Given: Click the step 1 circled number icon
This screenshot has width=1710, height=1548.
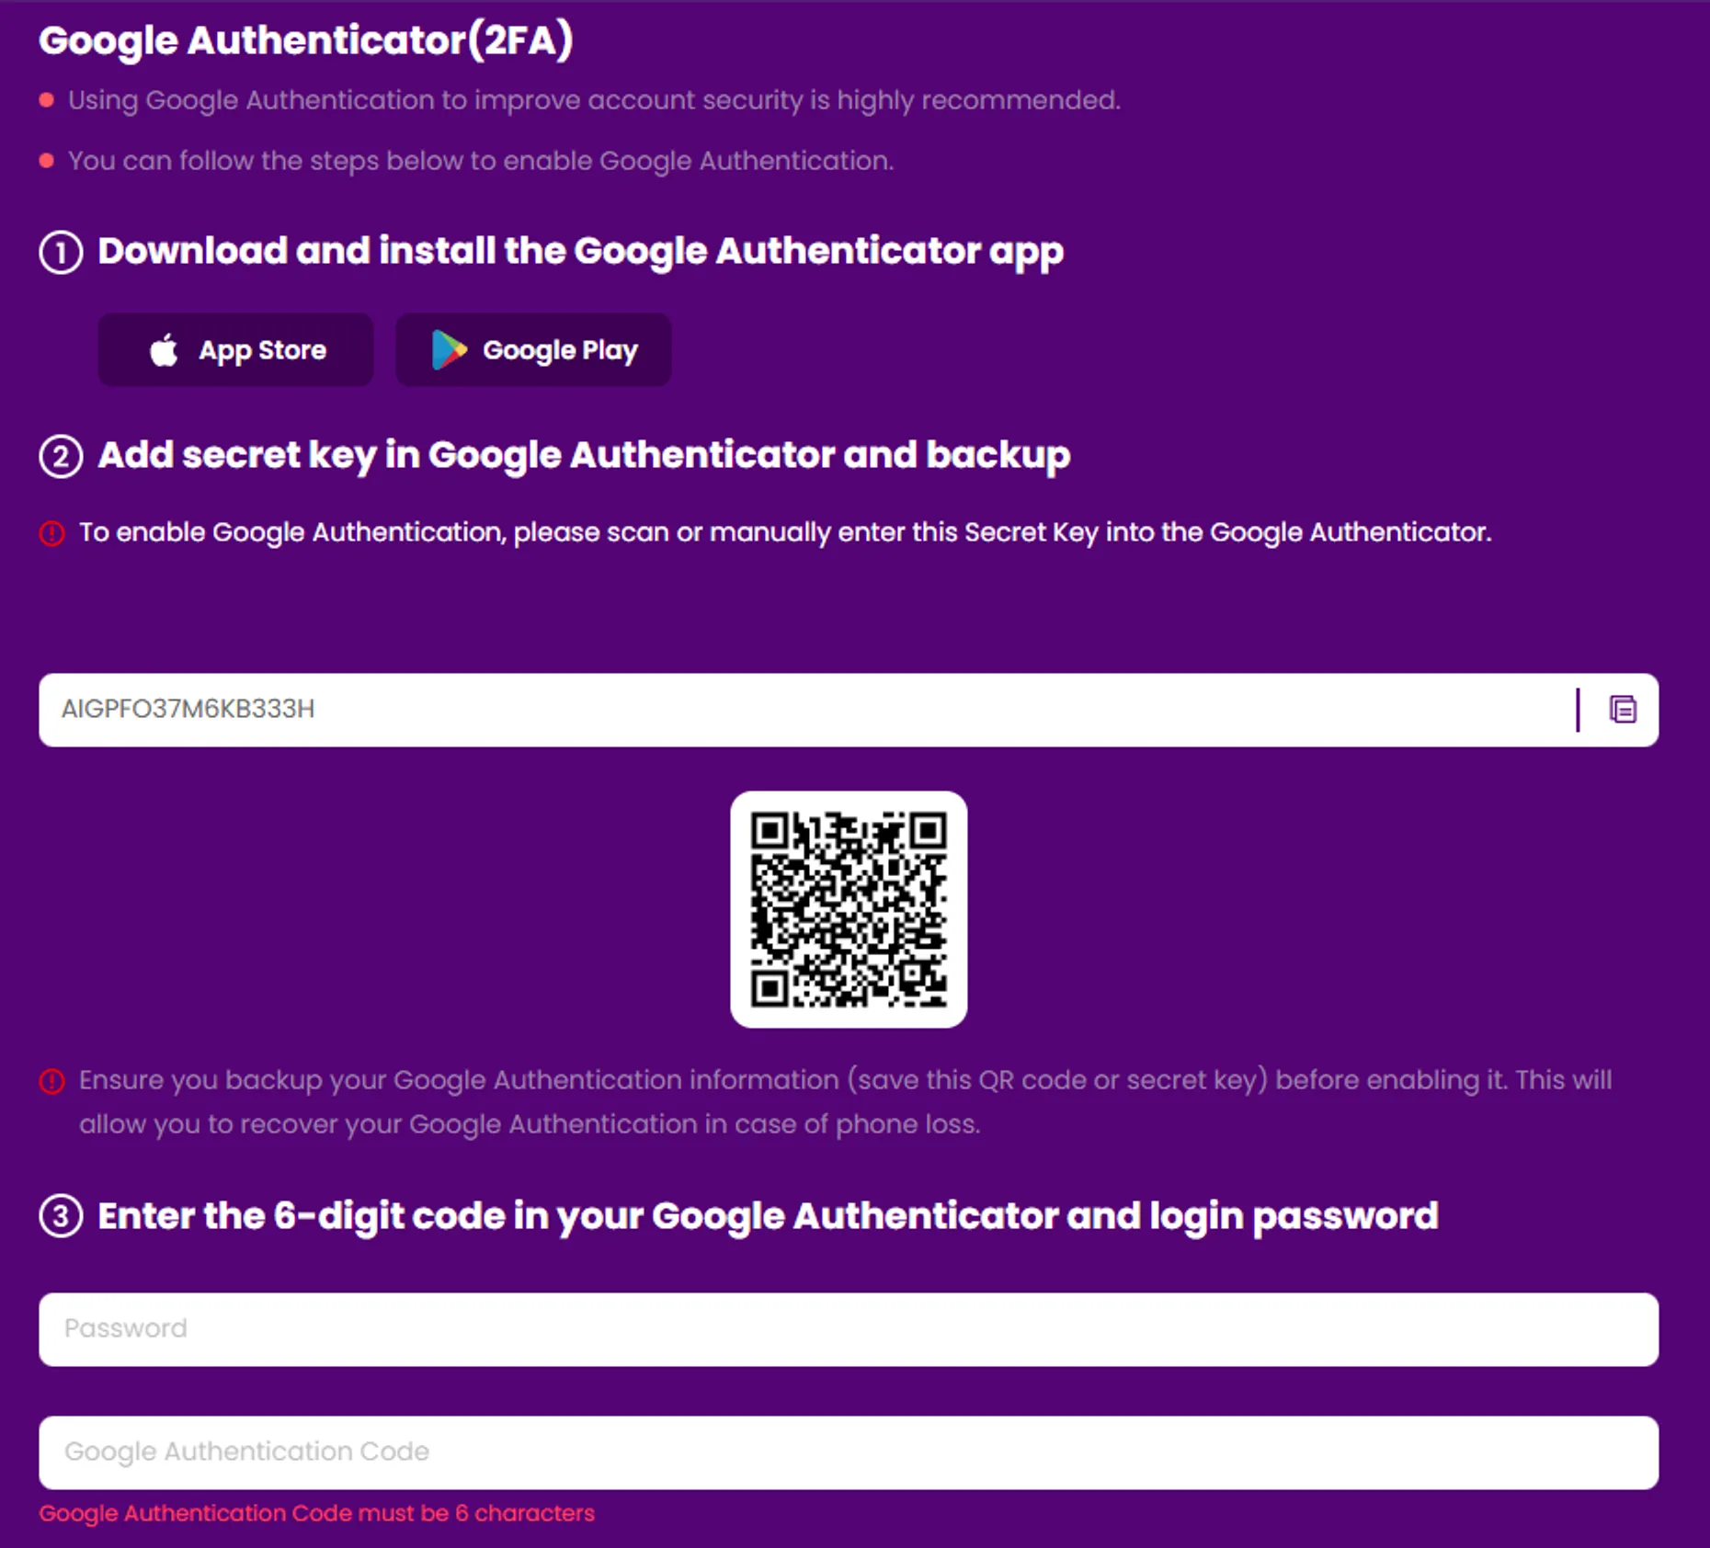Looking at the screenshot, I should [61, 252].
